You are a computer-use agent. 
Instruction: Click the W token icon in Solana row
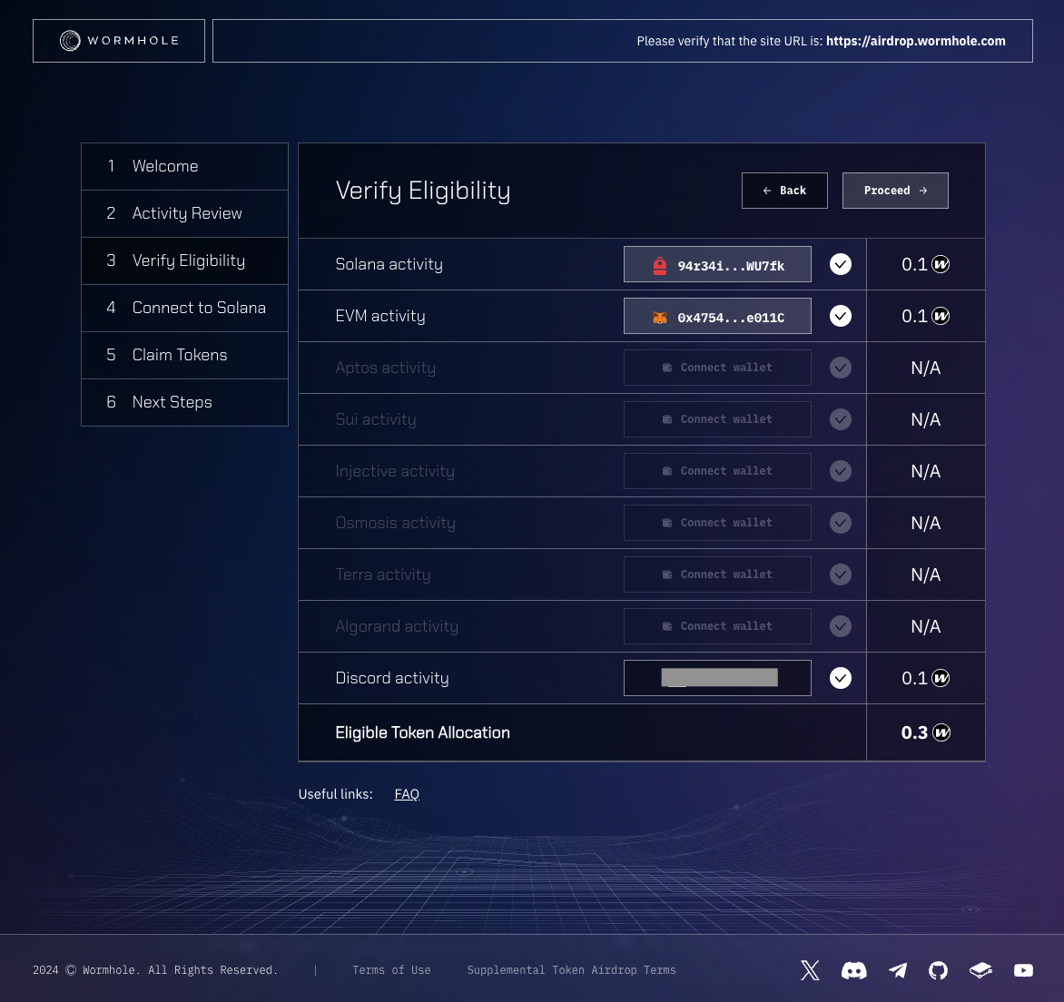pyautogui.click(x=941, y=264)
